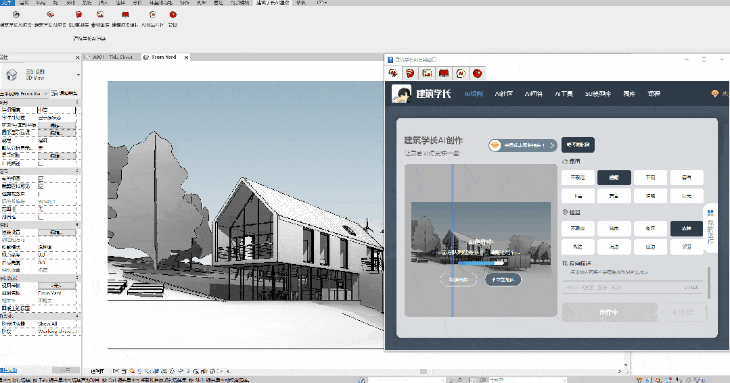Click the 取消创作 cancel button on the preview
Image resolution: width=730 pixels, height=383 pixels.
coord(459,280)
